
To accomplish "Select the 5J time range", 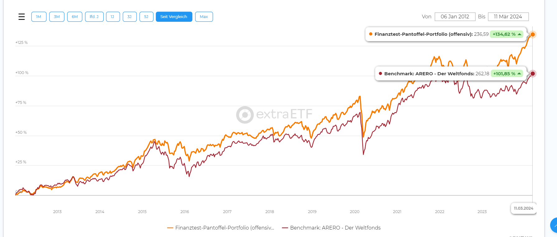I will pyautogui.click(x=146, y=17).
